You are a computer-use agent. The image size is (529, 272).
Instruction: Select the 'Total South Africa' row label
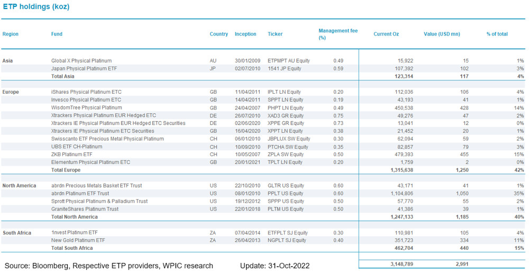[x=72, y=248]
